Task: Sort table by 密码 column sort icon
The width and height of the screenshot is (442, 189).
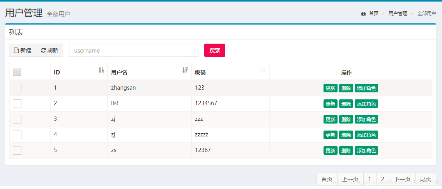Action: click(263, 70)
